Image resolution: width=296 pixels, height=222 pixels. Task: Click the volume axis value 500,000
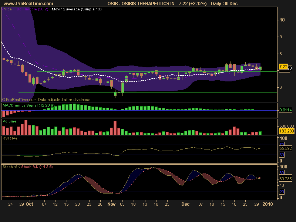click(286, 126)
